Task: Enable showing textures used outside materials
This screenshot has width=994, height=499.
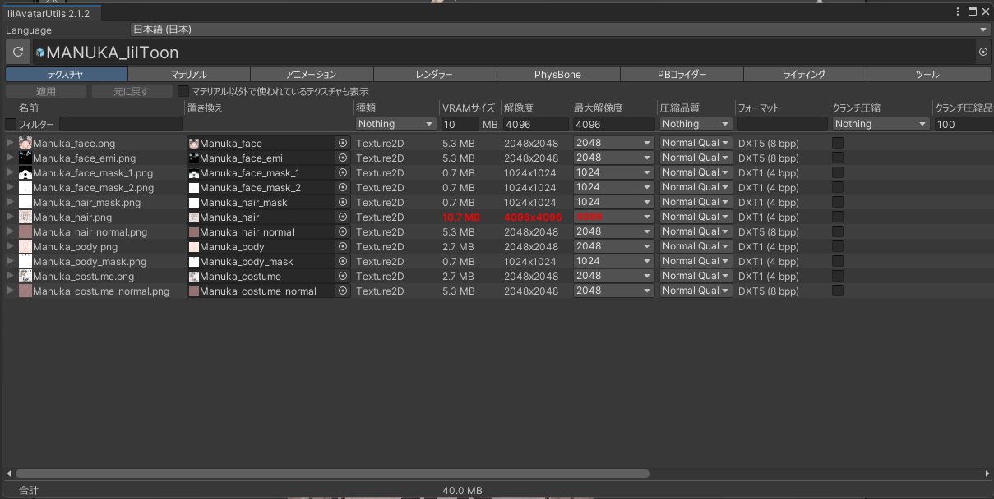Action: (184, 91)
